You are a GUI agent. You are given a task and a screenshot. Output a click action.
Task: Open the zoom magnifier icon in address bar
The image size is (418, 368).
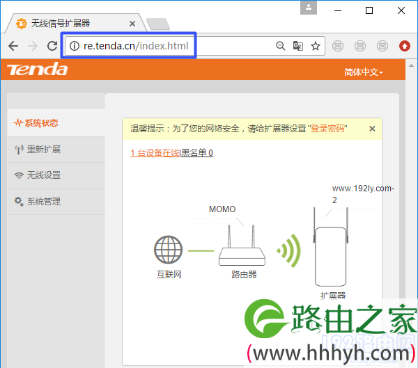(x=281, y=46)
